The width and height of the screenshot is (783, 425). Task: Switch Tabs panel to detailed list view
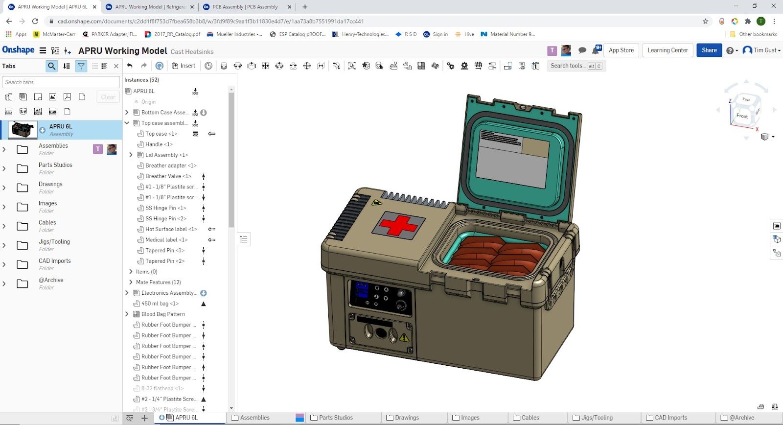click(x=104, y=66)
